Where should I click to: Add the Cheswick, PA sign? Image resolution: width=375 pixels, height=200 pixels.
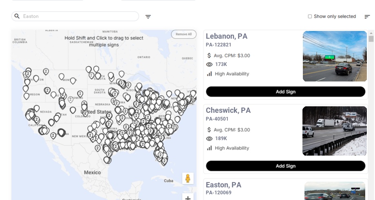(x=285, y=166)
